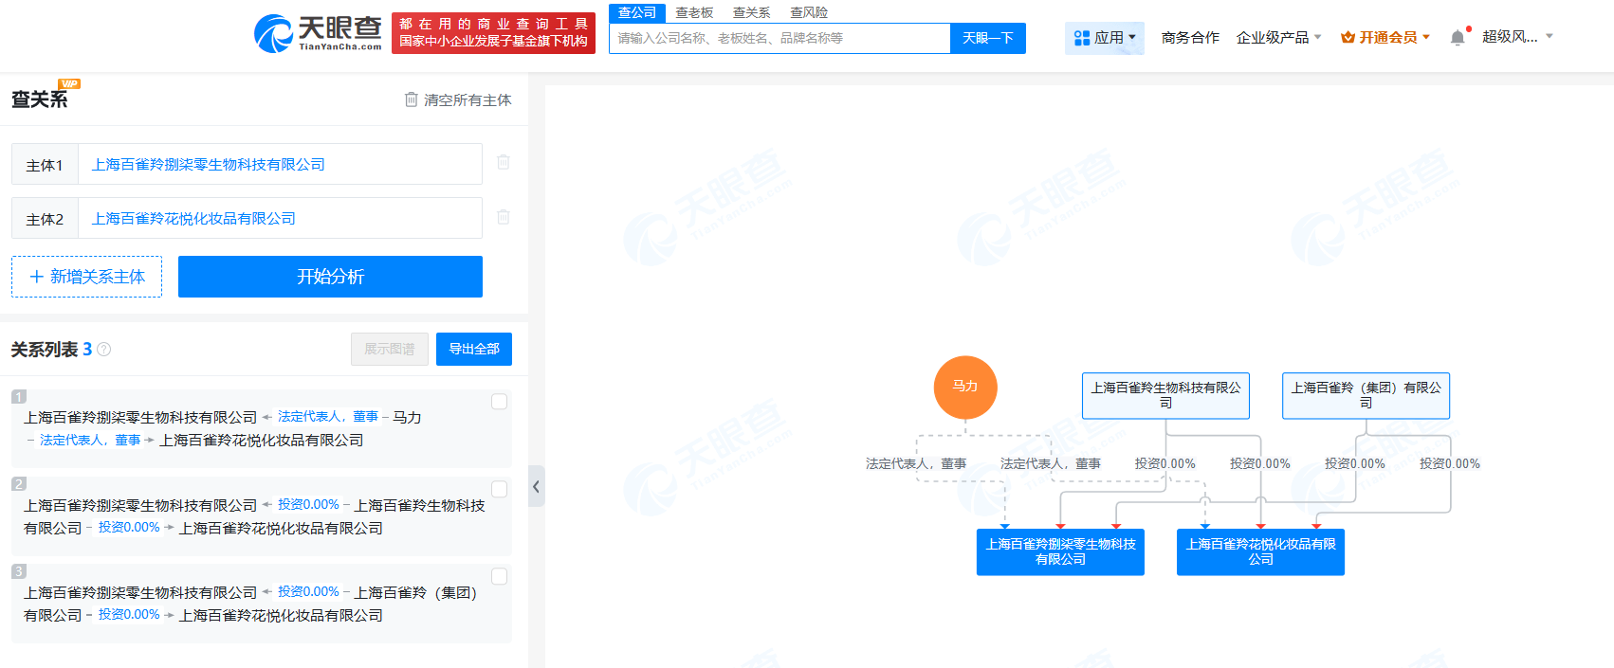Select the 上海百雀羚生物科技有限公司 graph node
This screenshot has width=1614, height=668.
click(1165, 395)
